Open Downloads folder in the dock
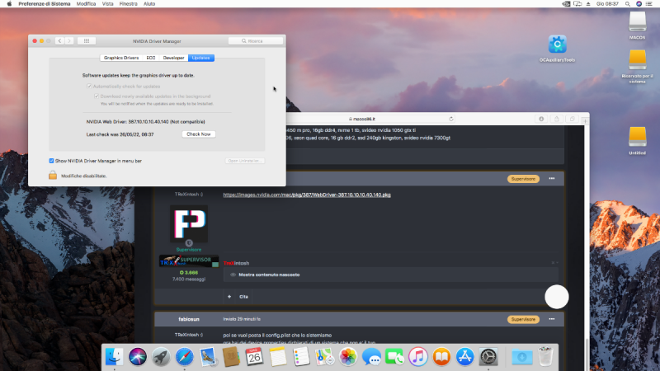Image resolution: width=660 pixels, height=371 pixels. [x=522, y=357]
